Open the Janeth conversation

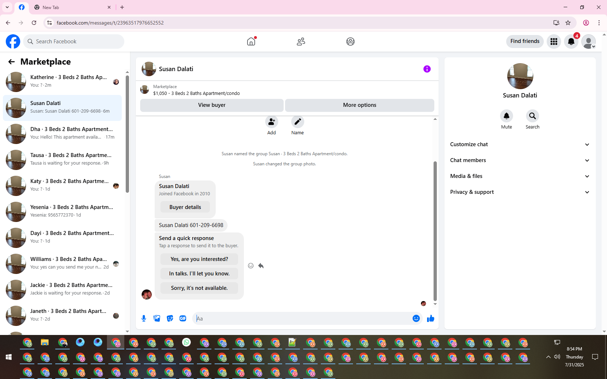(x=62, y=315)
